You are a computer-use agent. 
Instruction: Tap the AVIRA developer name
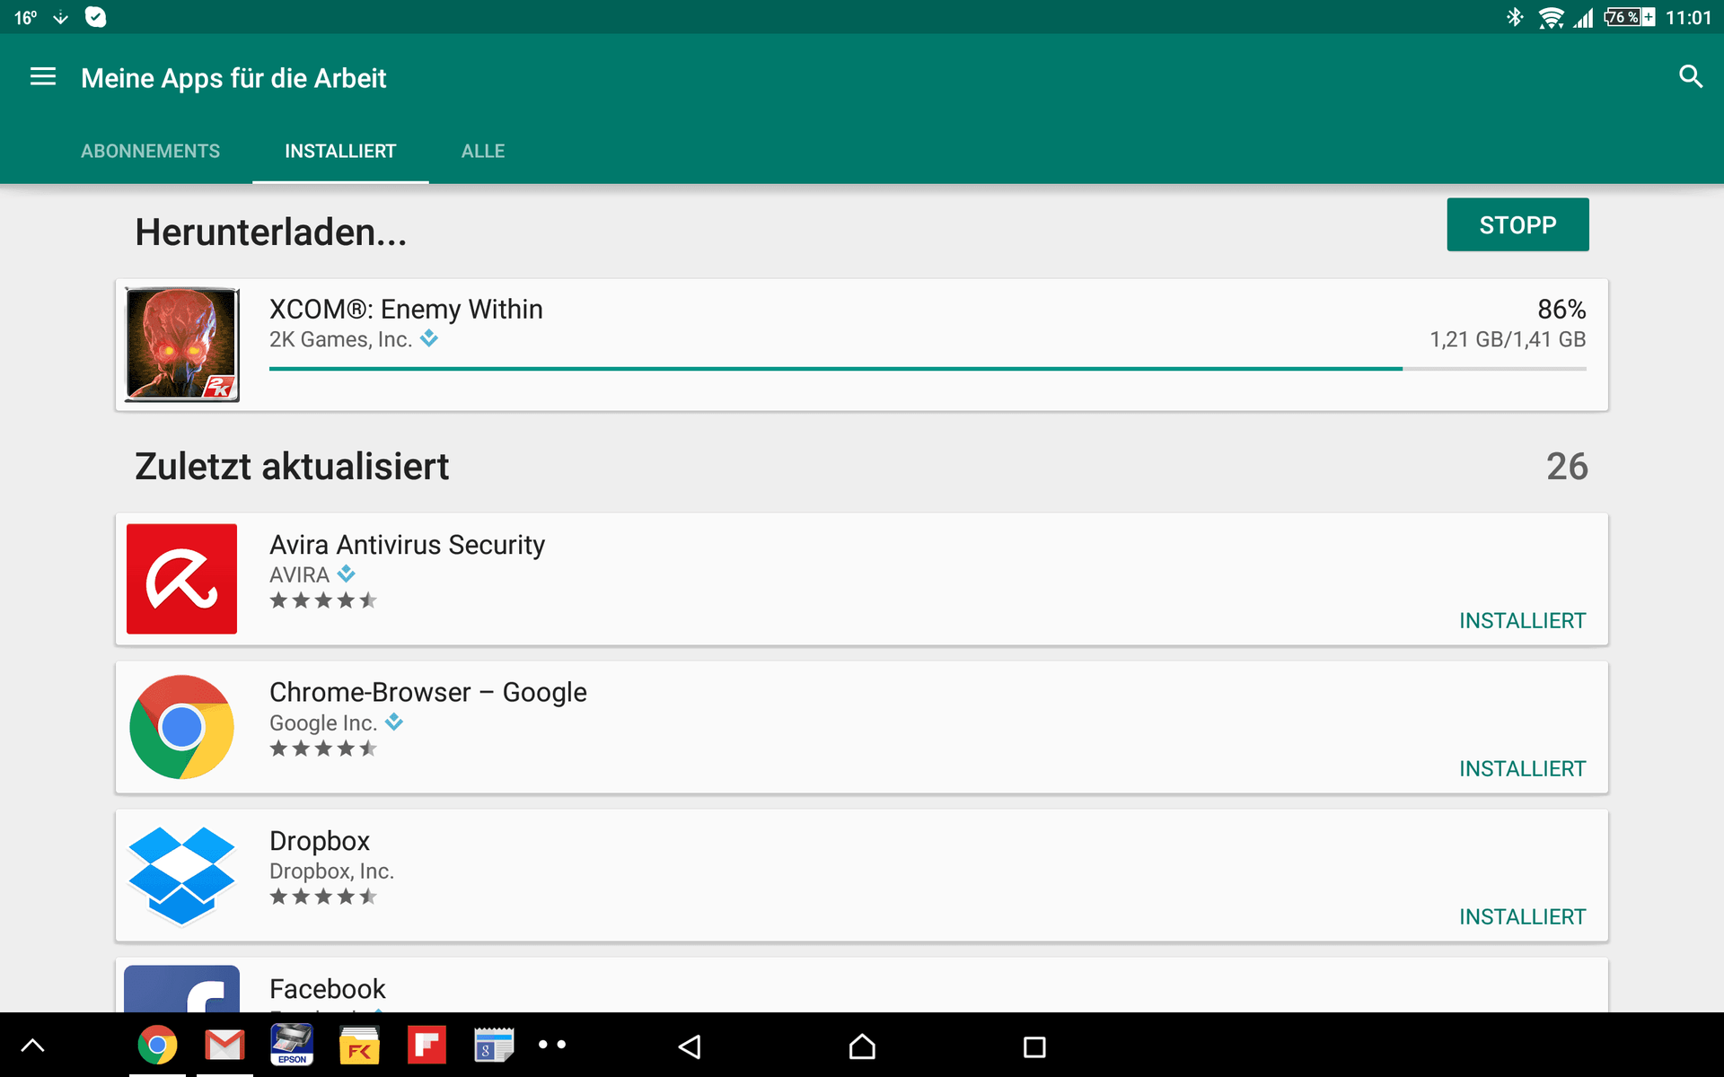[x=300, y=574]
